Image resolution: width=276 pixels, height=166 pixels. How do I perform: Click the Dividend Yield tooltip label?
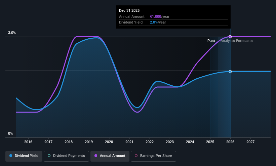pos(131,23)
